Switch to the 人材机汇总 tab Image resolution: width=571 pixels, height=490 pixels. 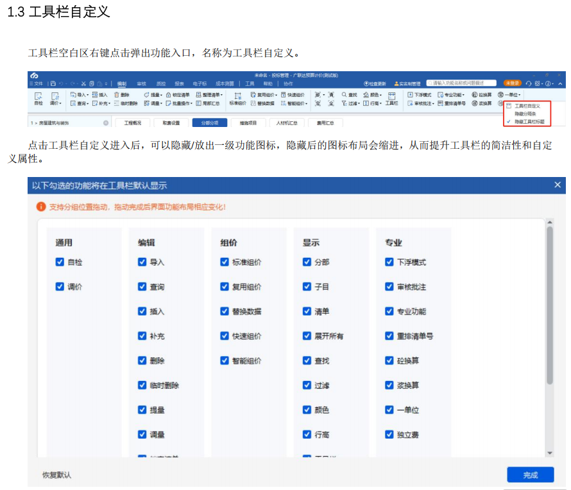coord(287,122)
